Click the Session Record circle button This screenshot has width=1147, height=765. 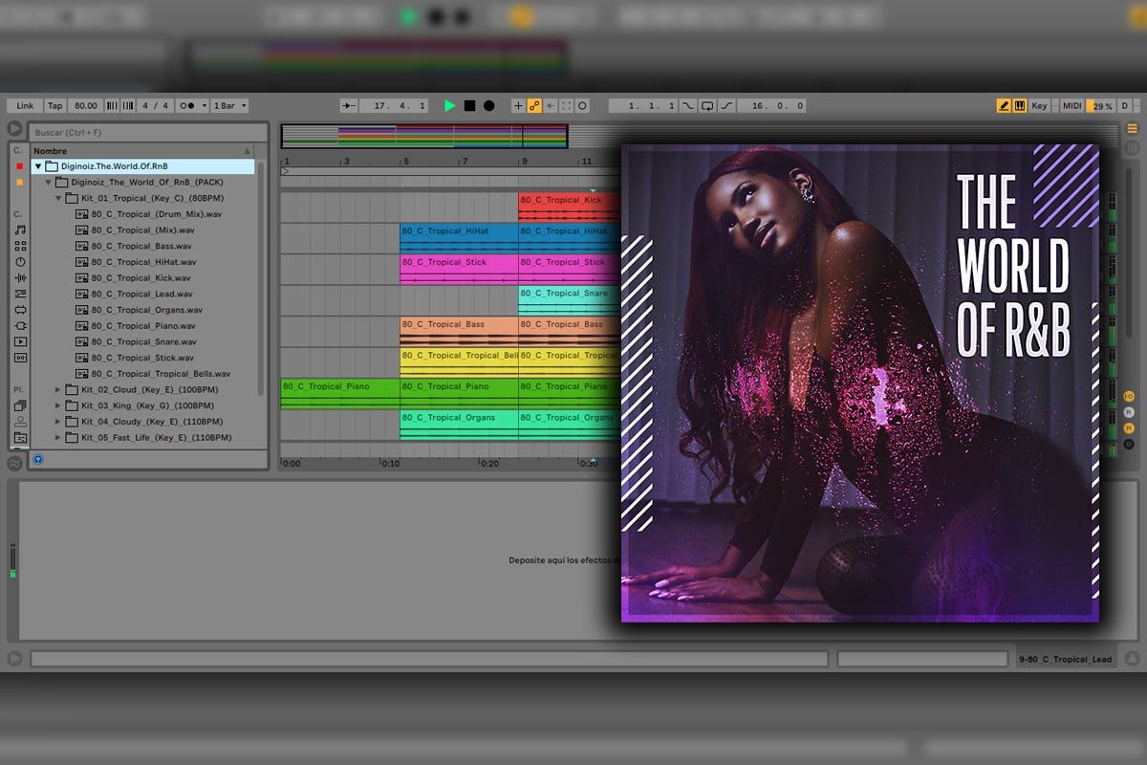click(x=582, y=106)
